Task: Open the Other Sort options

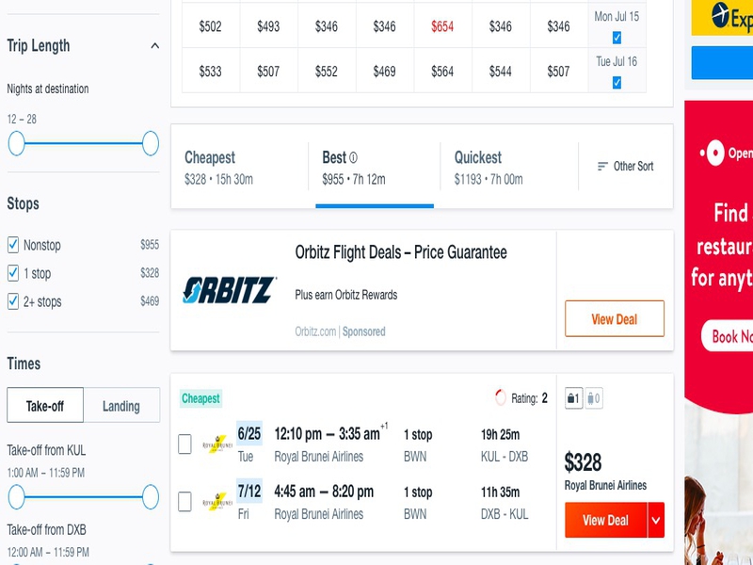Action: pyautogui.click(x=625, y=167)
